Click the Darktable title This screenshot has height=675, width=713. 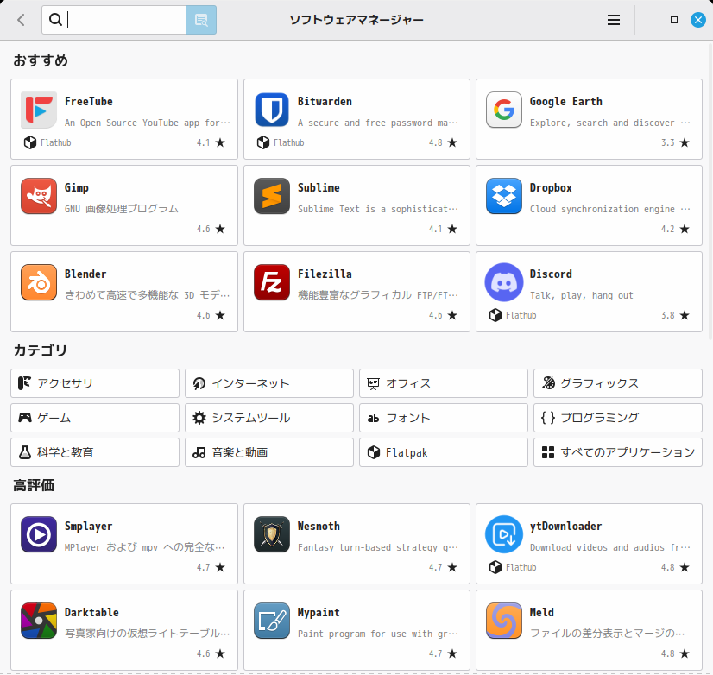(91, 613)
